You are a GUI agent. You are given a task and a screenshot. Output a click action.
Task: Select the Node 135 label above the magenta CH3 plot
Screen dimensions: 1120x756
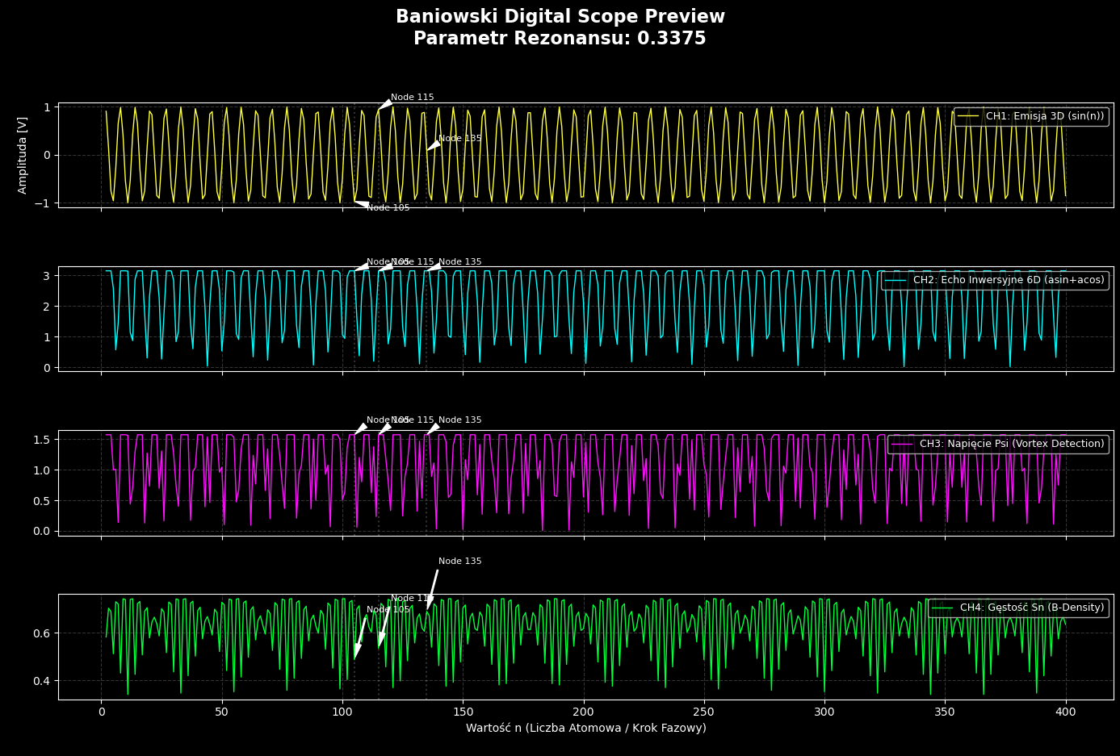459,420
